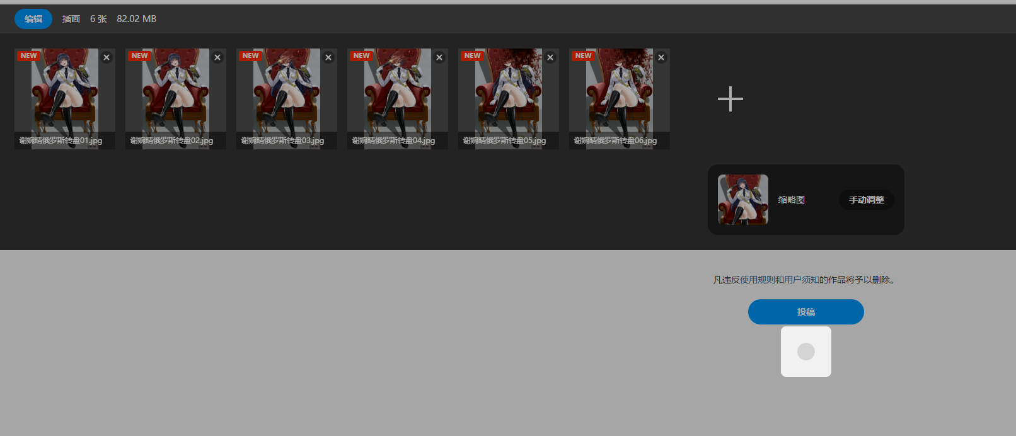This screenshot has width=1016, height=436.
Task: Remove image 谢婉晴俄罗斯转盘01.jpg with its X
Action: 107,57
